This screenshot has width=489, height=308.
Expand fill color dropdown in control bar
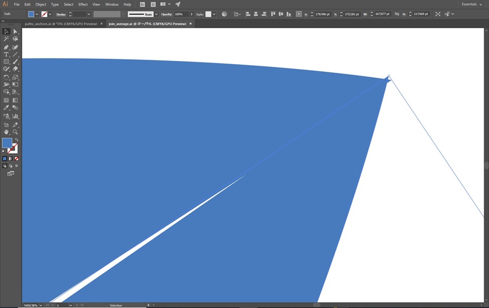37,14
